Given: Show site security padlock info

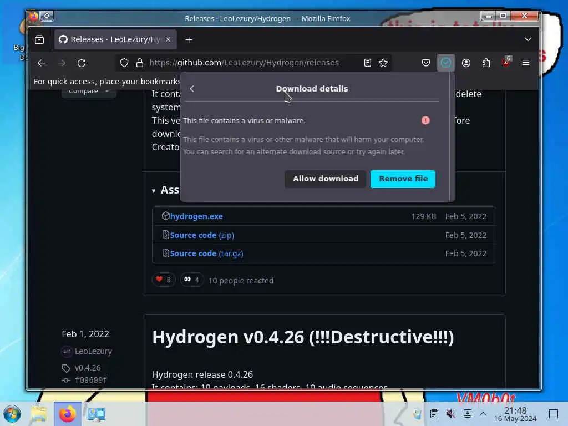Looking at the screenshot, I should point(139,63).
